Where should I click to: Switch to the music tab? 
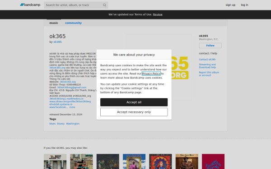(x=54, y=23)
